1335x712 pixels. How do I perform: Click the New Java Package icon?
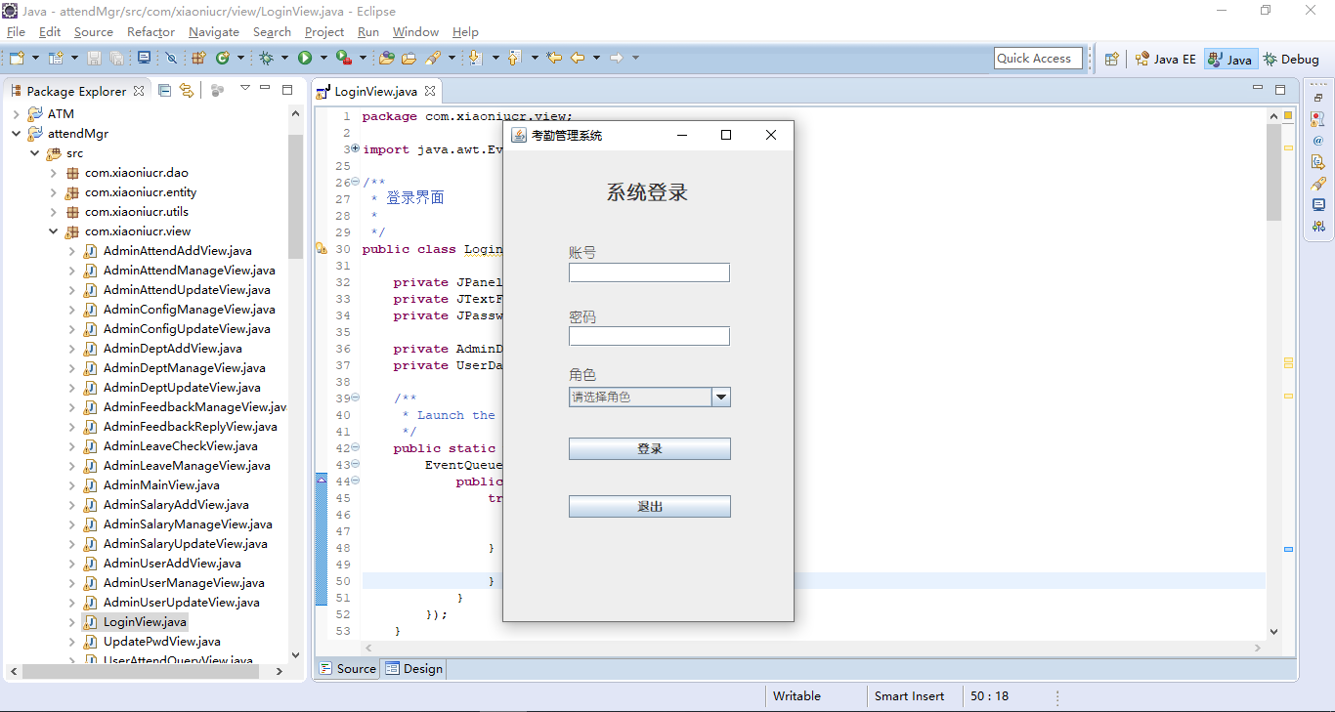click(198, 58)
